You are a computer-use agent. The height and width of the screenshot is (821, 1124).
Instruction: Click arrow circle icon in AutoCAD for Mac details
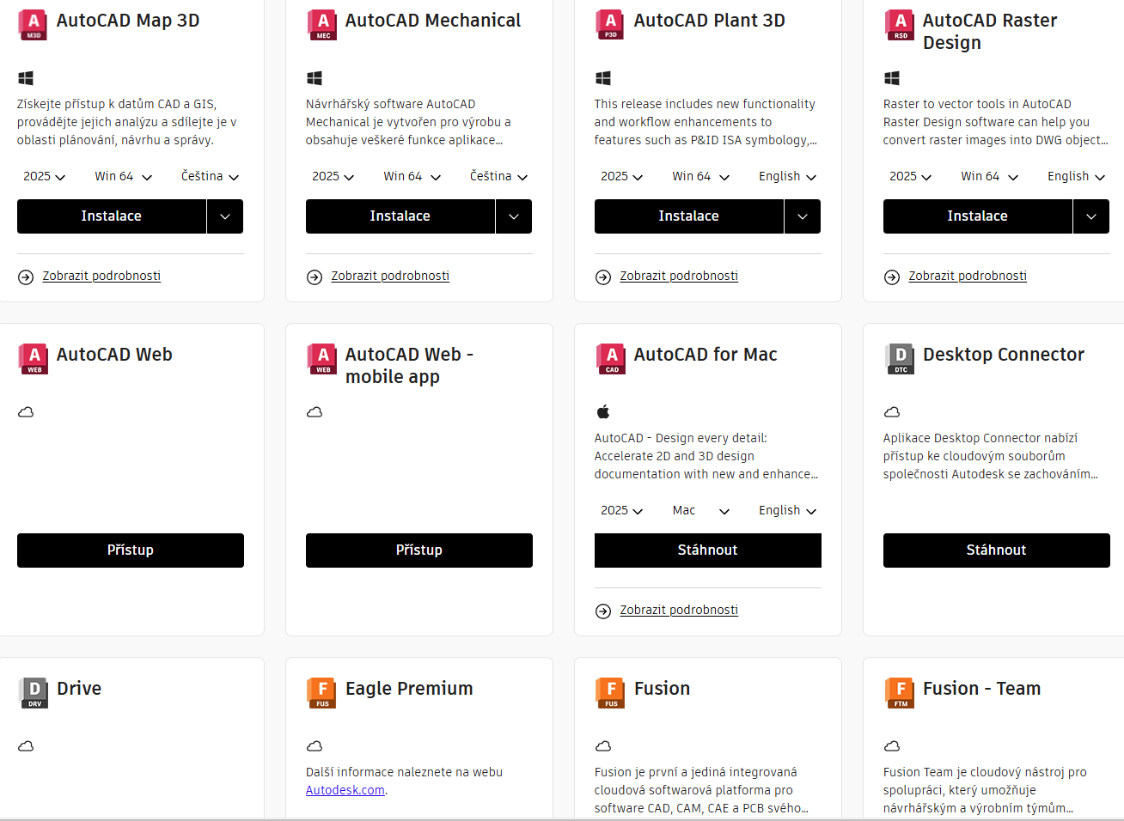click(x=603, y=611)
